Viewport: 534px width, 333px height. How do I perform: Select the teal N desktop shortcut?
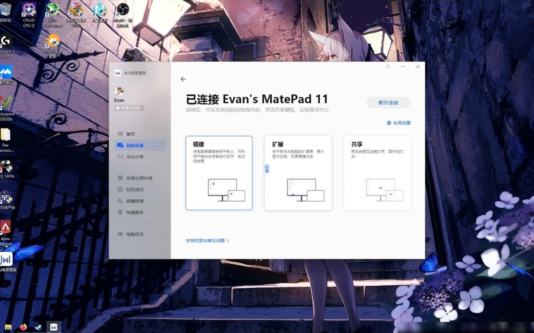[x=99, y=12]
